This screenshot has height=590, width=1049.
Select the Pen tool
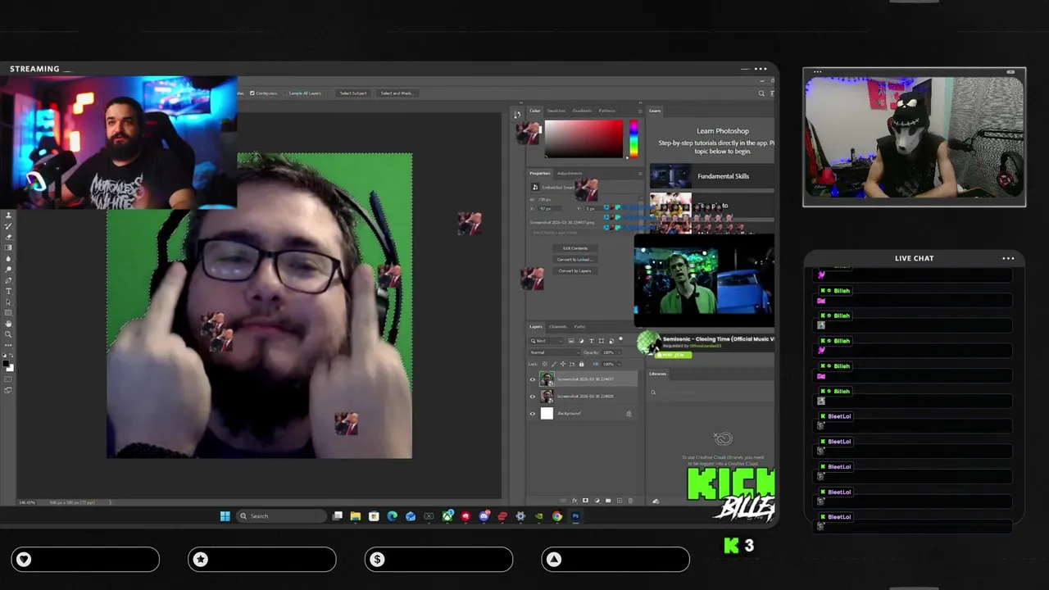pyautogui.click(x=9, y=280)
